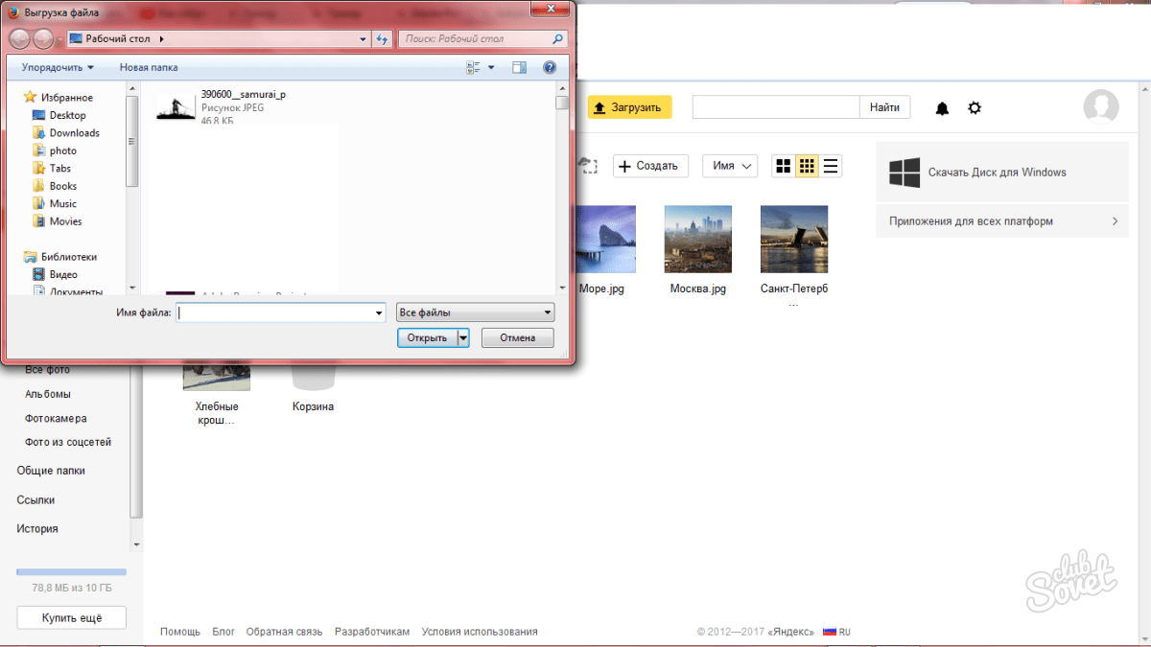Viewport: 1151px width, 647px height.
Task: Click the preview pane icon in dialog toolbar
Action: click(x=519, y=67)
